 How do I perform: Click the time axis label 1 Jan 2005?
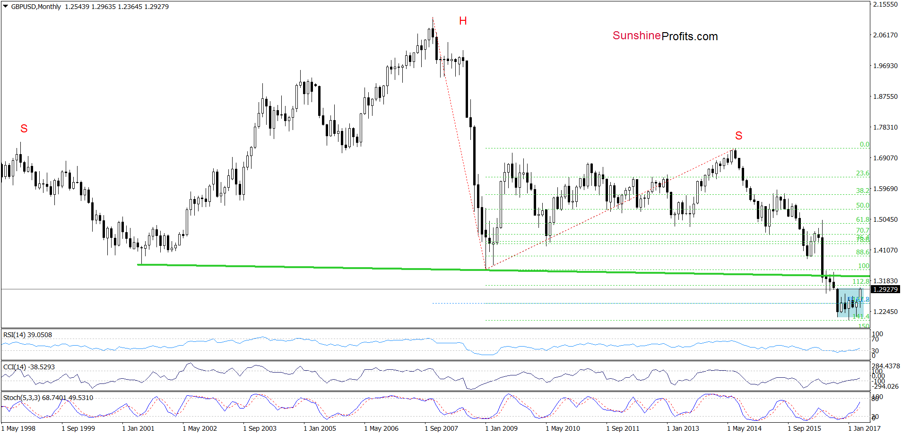pyautogui.click(x=320, y=428)
